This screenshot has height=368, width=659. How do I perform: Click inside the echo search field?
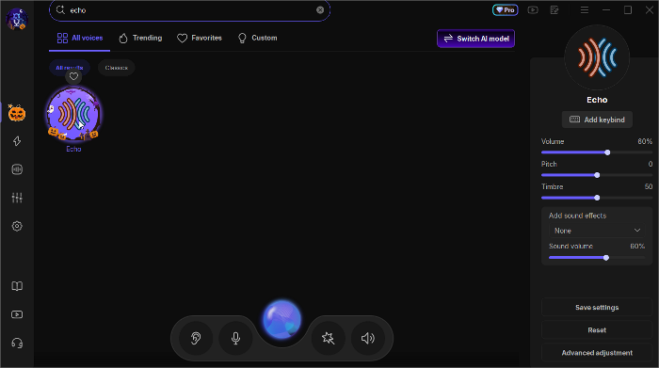189,10
